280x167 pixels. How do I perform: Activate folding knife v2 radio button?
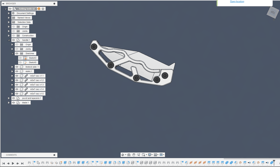tap(43, 9)
